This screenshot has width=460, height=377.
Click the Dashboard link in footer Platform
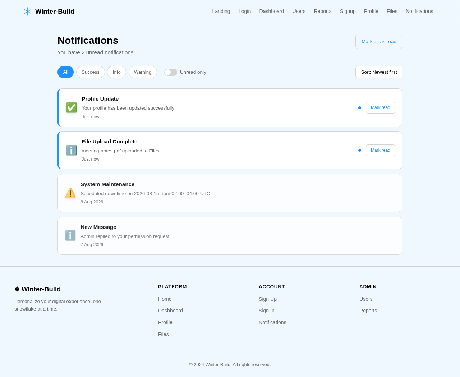tap(170, 311)
